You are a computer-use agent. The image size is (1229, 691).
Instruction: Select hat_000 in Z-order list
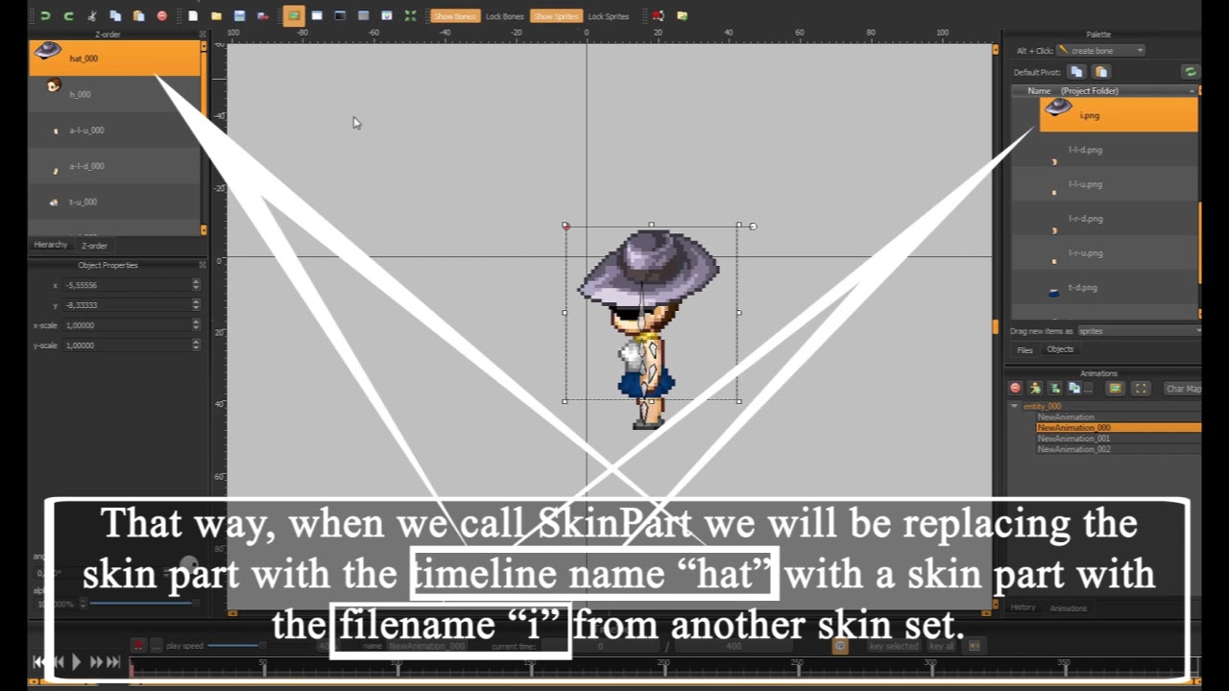pos(114,58)
